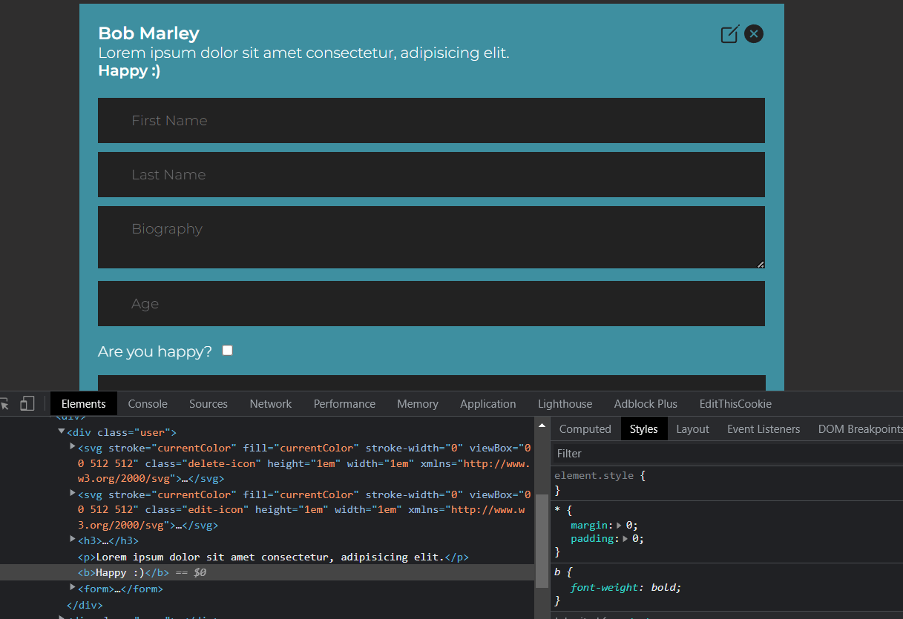Click the Lorem ipsum paragraph on page

pyautogui.click(x=303, y=53)
